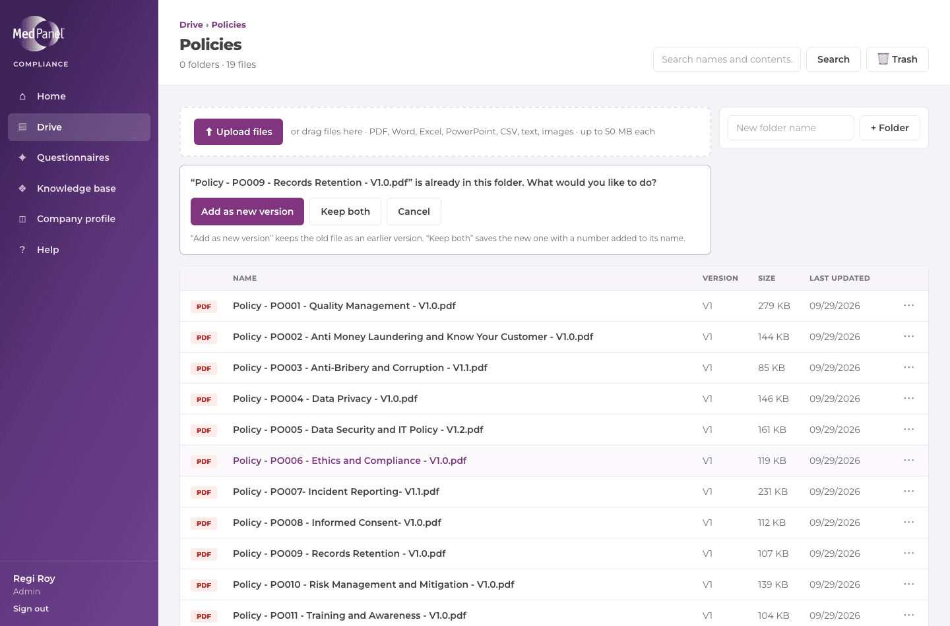Click the Upload files button
The height and width of the screenshot is (626, 950).
[238, 132]
